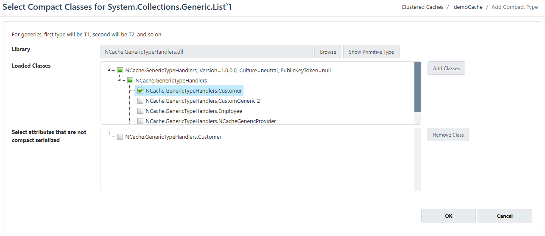This screenshot has height=236, width=545.
Task: Collapse the NCache.GenericTypeHandlers namespace node
Action: [120, 80]
